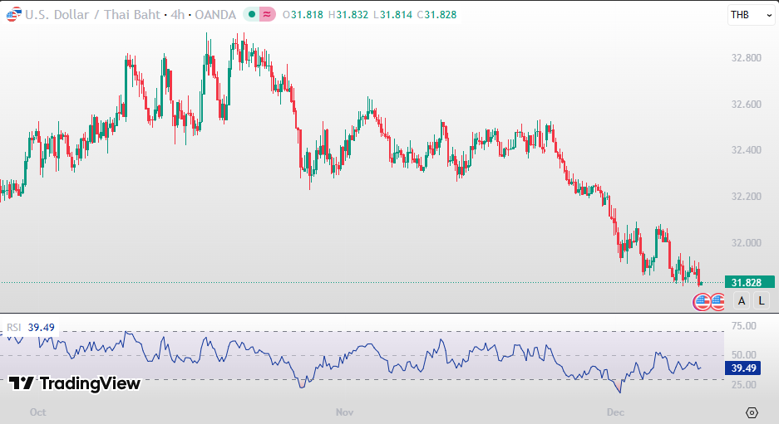Click the Oct label on time axis
This screenshot has height=424, width=779.
point(37,412)
